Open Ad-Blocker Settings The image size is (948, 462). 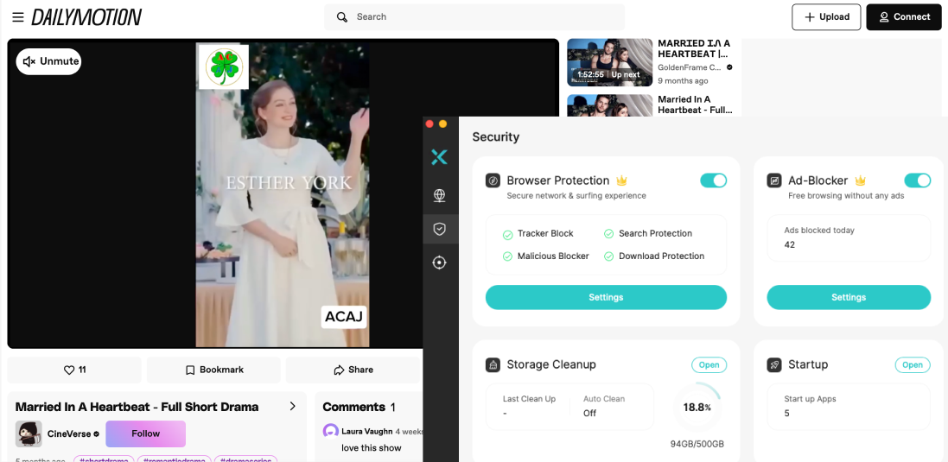coord(848,297)
